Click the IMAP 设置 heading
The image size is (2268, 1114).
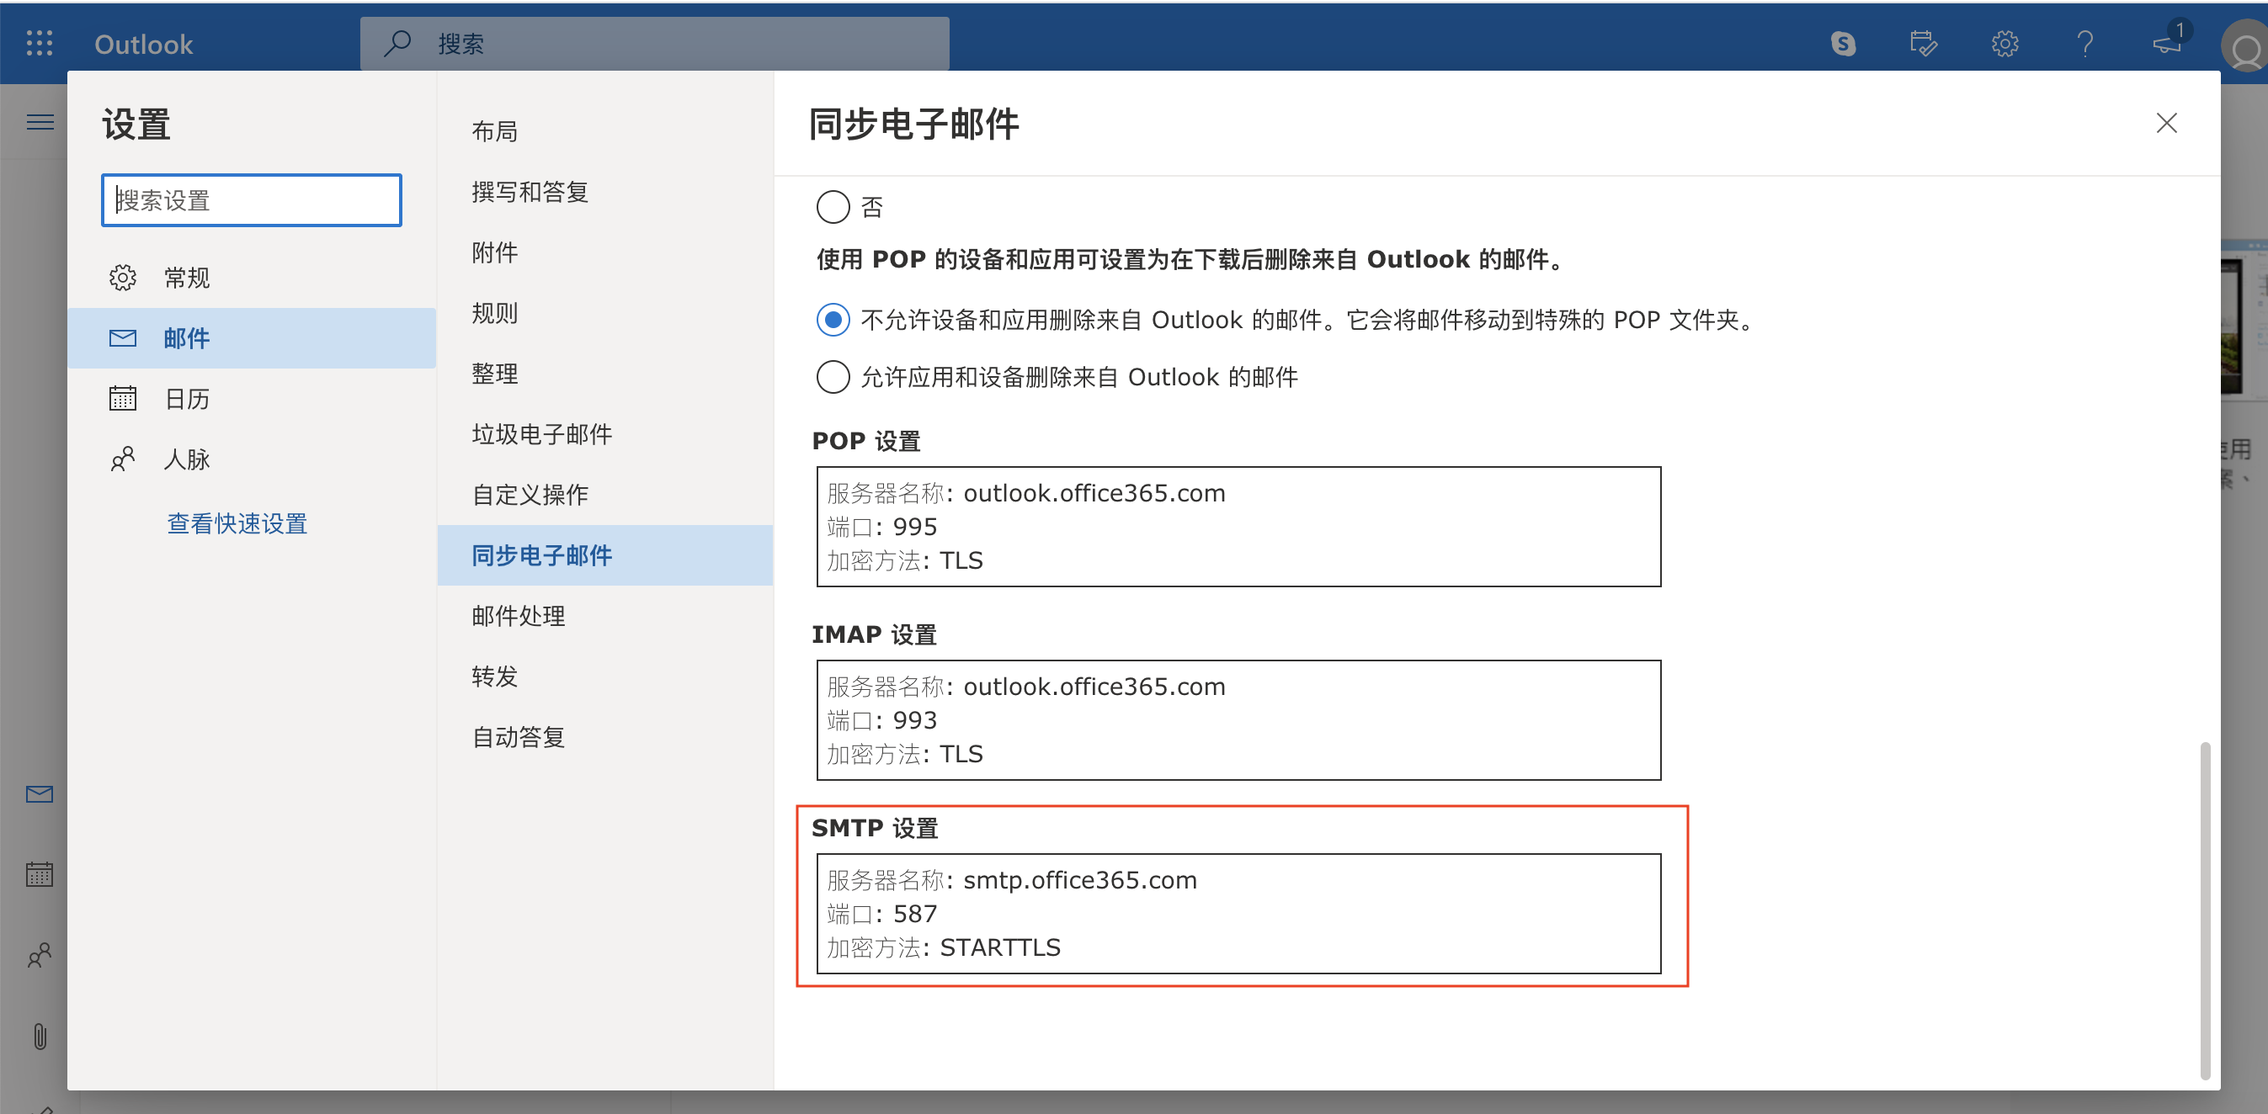pos(873,634)
